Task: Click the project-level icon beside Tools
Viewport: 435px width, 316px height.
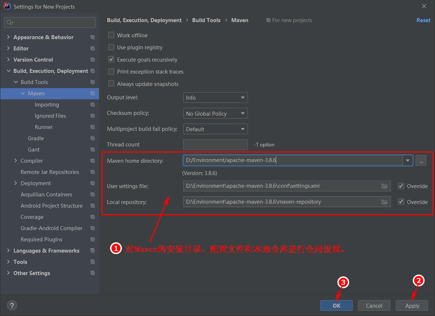Action: 92,262
